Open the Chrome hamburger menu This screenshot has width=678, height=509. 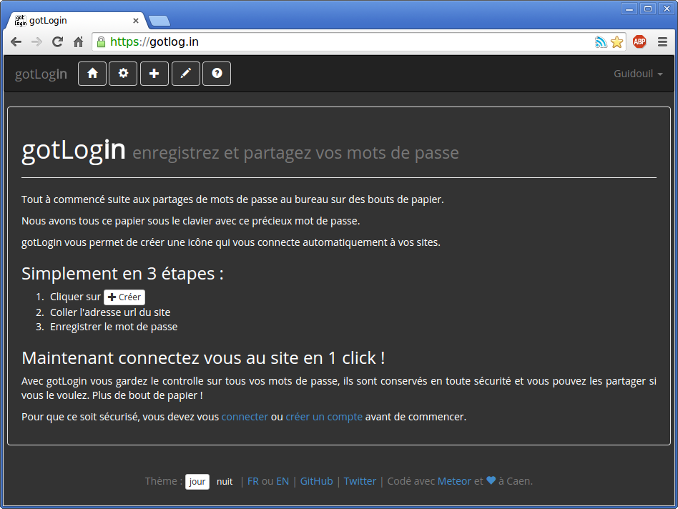662,42
